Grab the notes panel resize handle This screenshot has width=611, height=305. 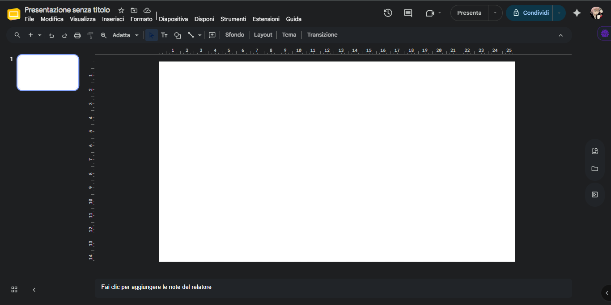(333, 270)
